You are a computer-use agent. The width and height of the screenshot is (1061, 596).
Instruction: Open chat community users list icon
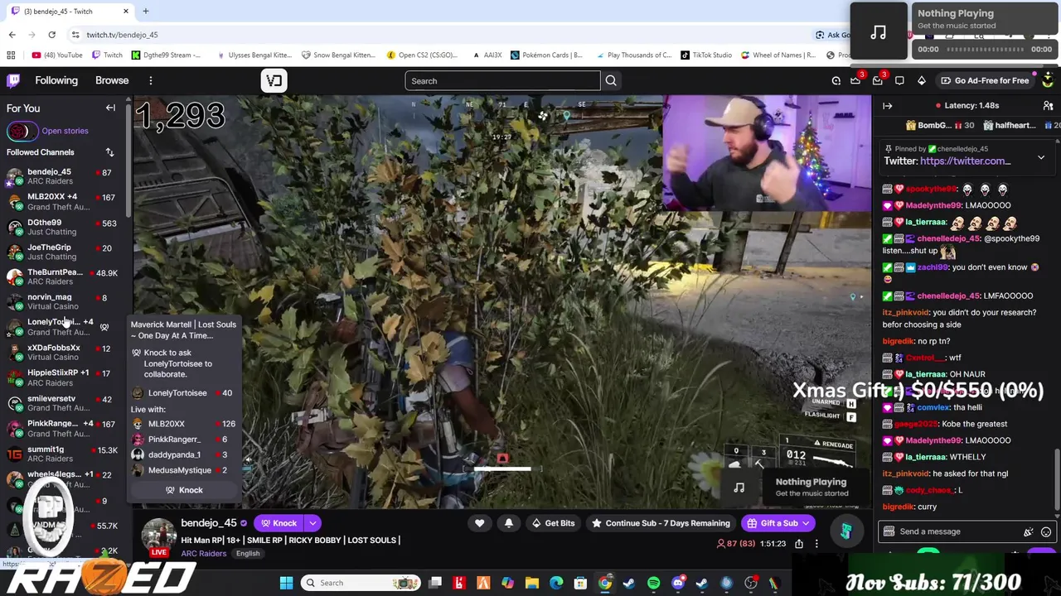(1049, 106)
